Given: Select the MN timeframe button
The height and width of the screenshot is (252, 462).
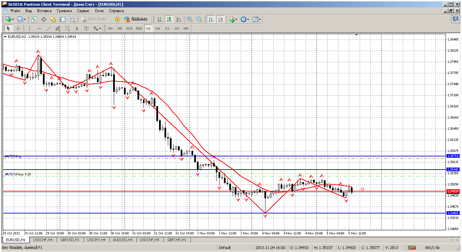Looking at the screenshot, I should (x=186, y=28).
